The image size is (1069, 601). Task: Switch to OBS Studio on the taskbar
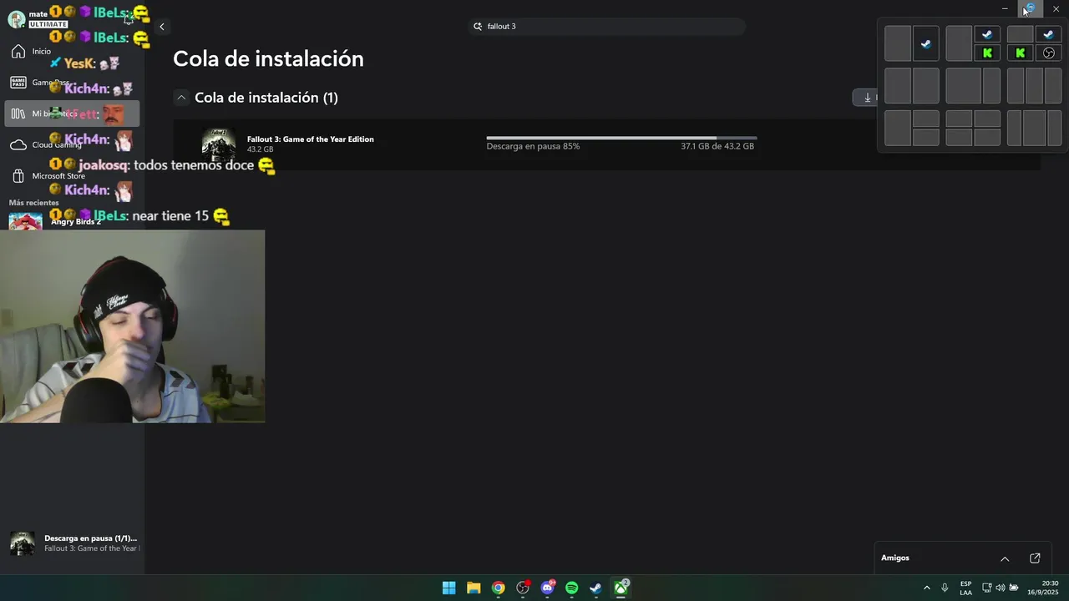(523, 588)
